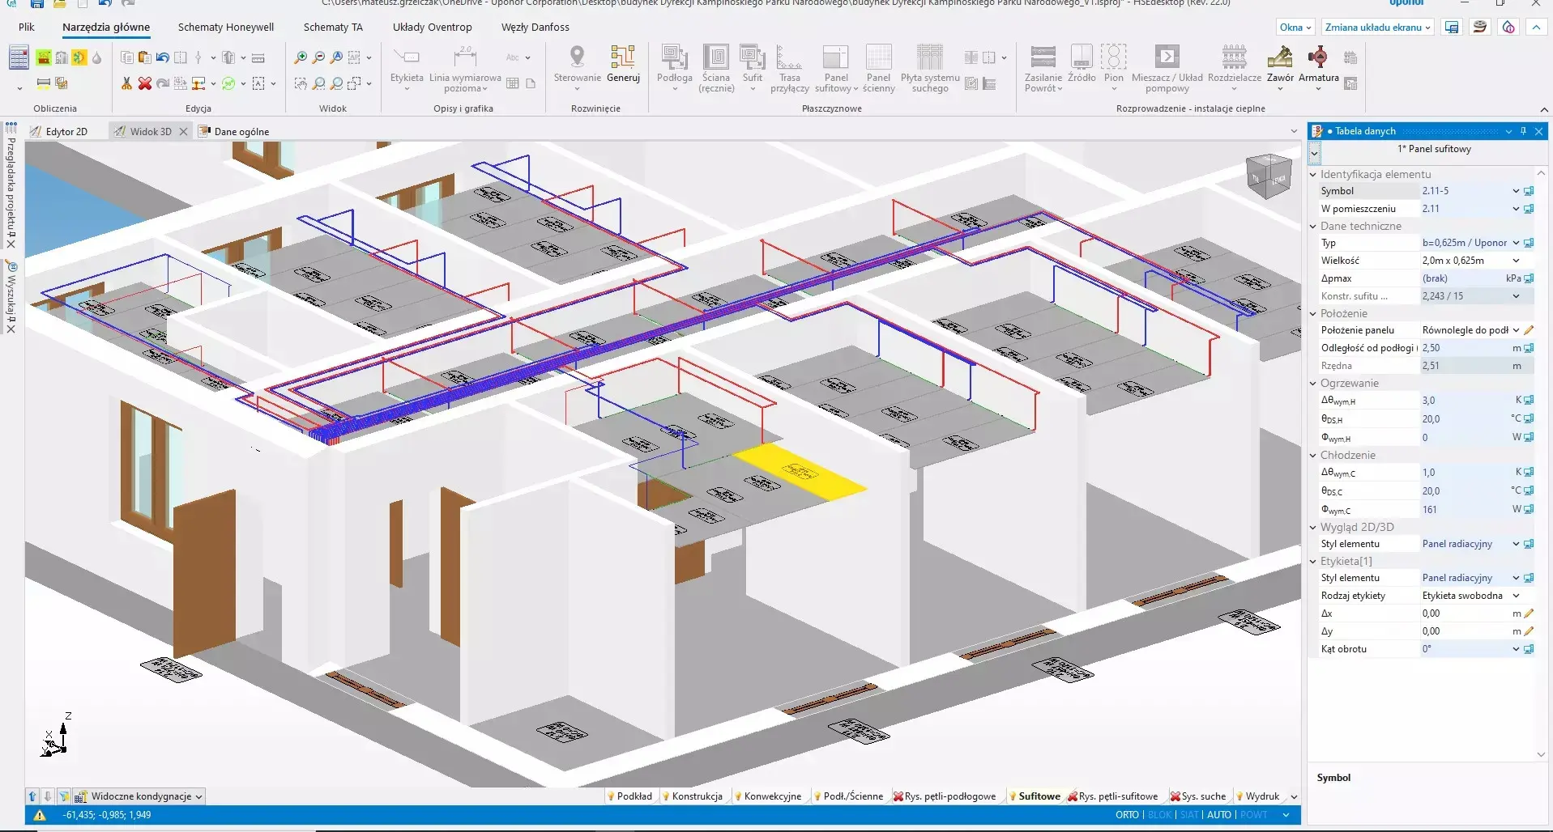
Task: Click the 3D view orientation cube
Action: (x=1268, y=176)
